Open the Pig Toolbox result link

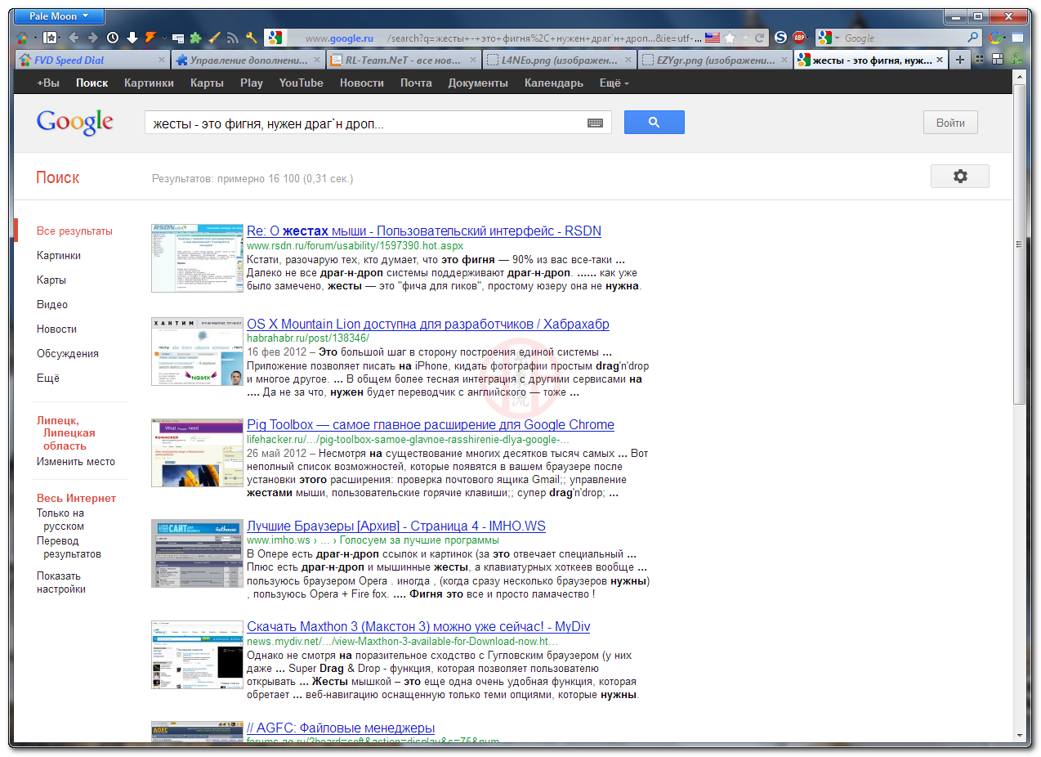[431, 425]
